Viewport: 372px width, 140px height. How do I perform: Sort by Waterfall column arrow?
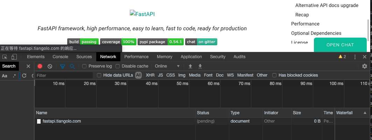pos(365,113)
